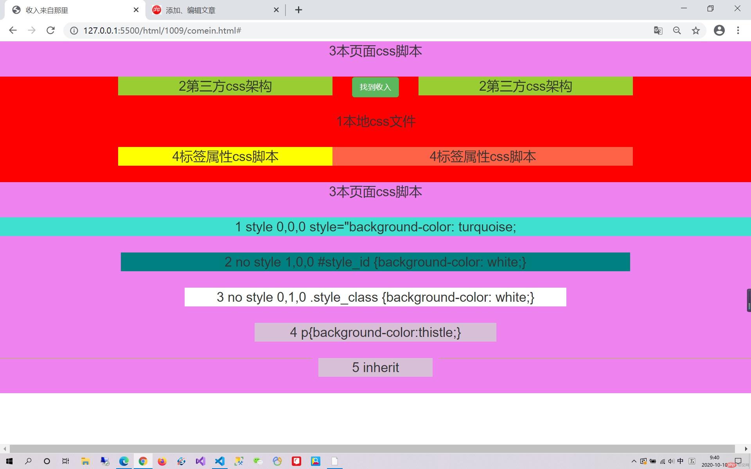This screenshot has height=469, width=751.
Task: Open the Windows Start menu
Action: pyautogui.click(x=9, y=461)
